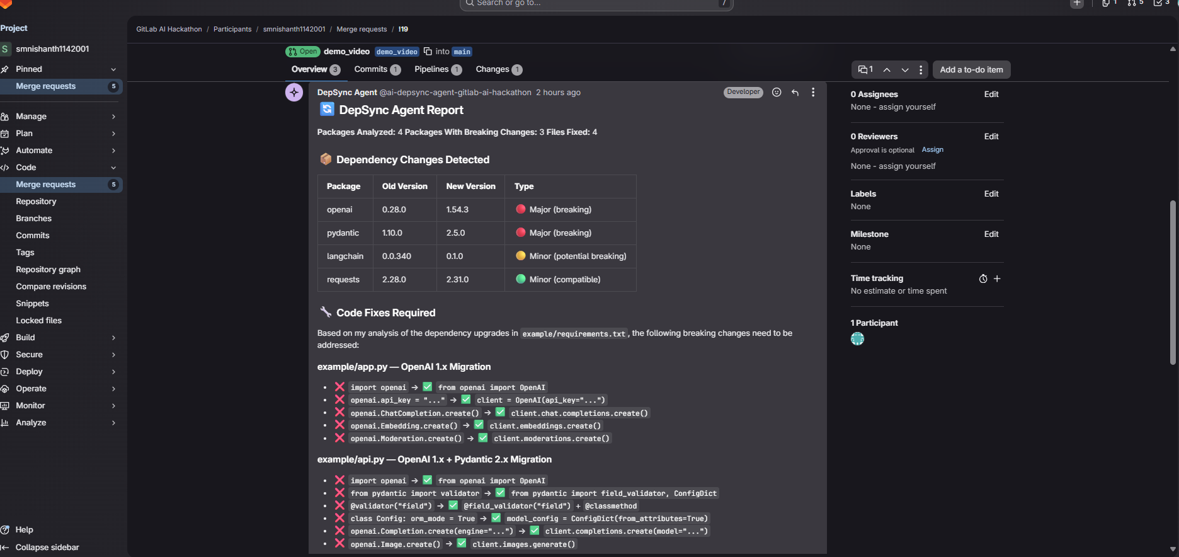Click the demo_video source branch badge
The image size is (1179, 557).
point(397,52)
